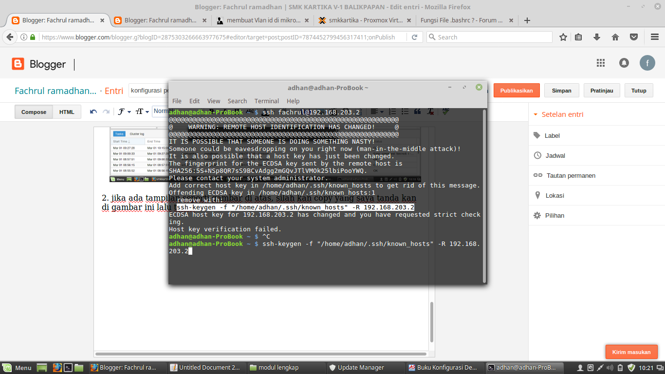This screenshot has height=374, width=665.
Task: Open the bookmarks library list icon
Action: tap(578, 37)
